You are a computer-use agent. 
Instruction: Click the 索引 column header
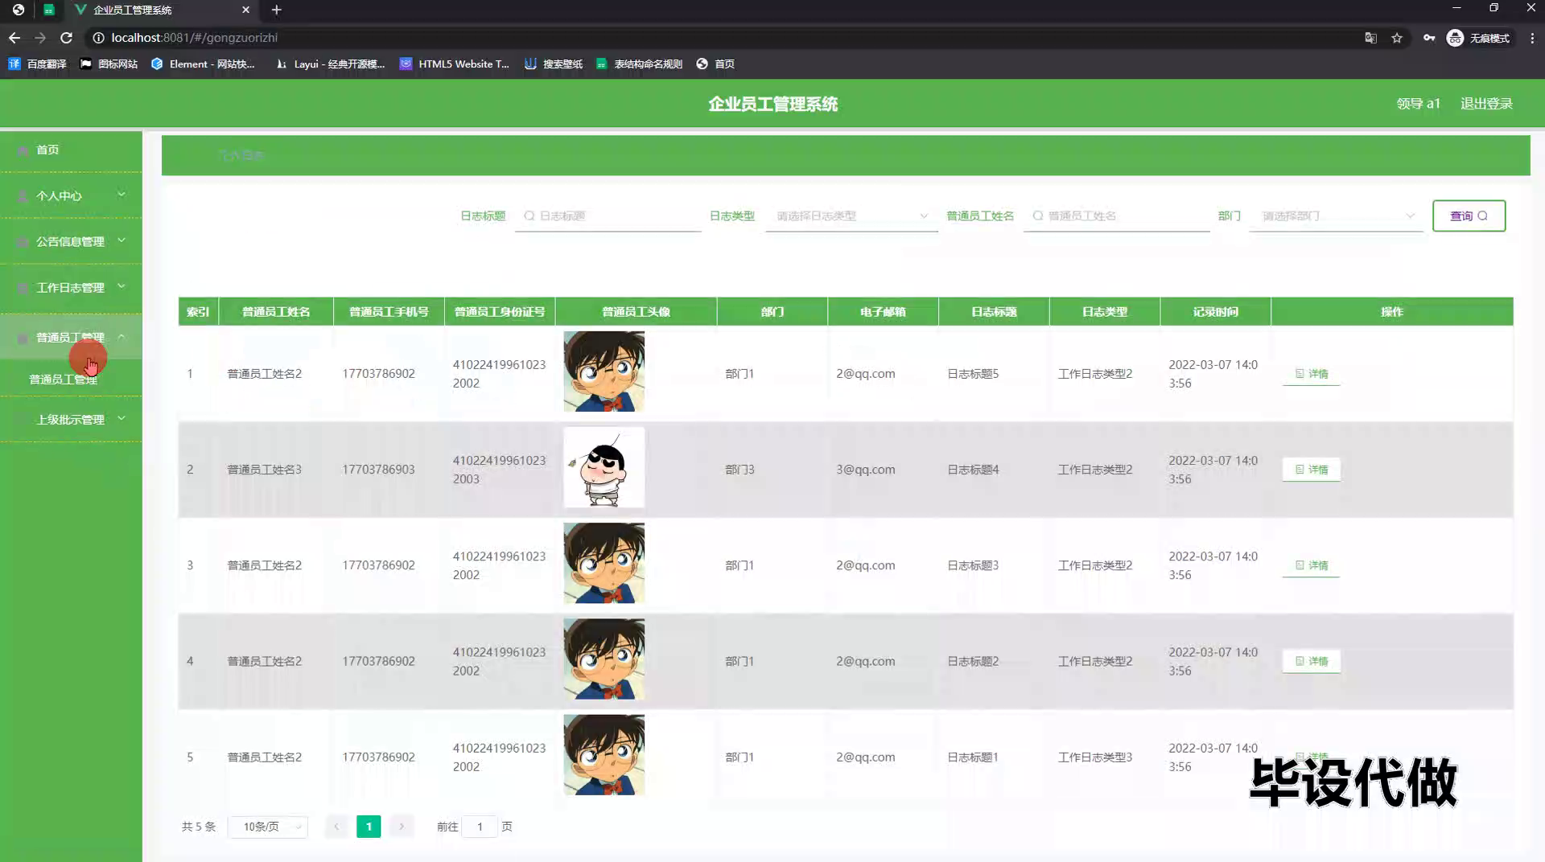[x=198, y=311]
